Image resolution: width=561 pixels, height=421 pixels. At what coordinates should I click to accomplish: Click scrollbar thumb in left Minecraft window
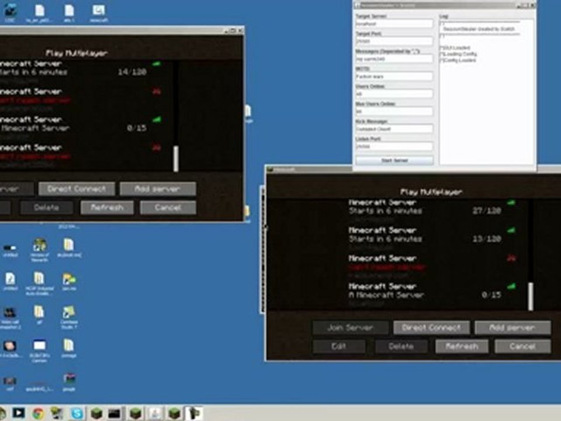tap(176, 158)
